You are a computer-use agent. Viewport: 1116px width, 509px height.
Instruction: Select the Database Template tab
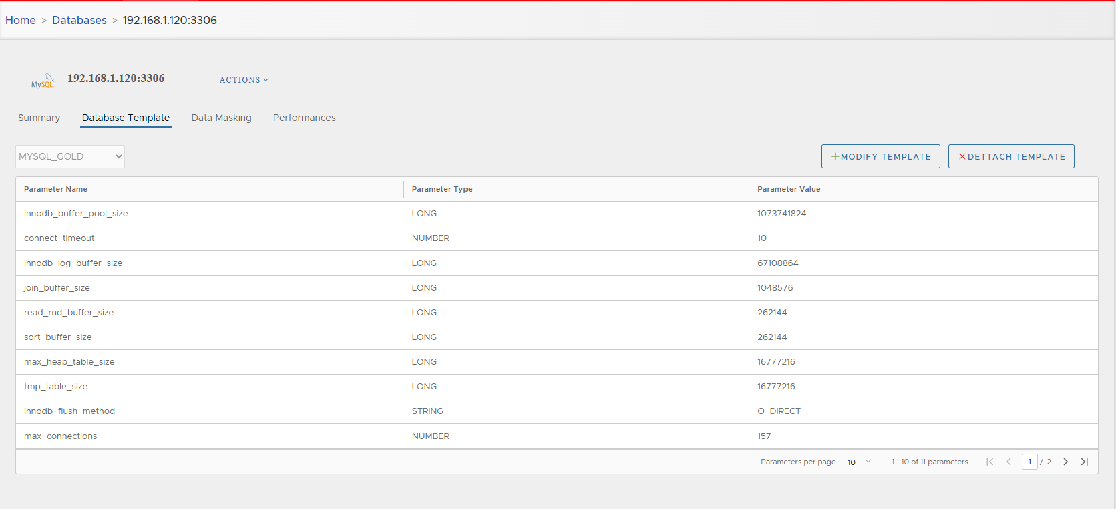pos(126,118)
